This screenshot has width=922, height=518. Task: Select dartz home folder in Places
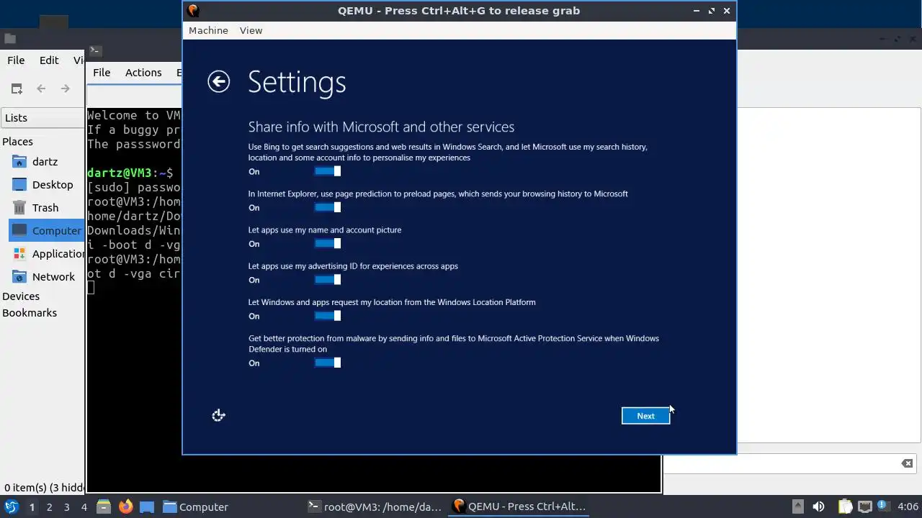43,162
